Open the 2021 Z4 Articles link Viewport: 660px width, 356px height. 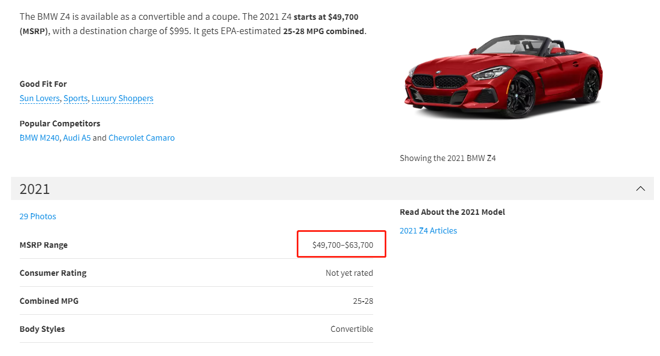coord(428,231)
